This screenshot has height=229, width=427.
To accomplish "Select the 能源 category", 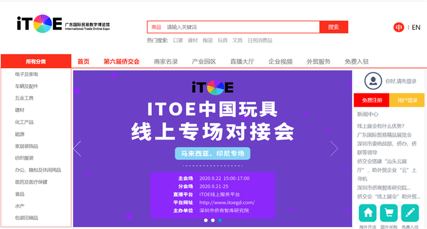I will pos(20,134).
